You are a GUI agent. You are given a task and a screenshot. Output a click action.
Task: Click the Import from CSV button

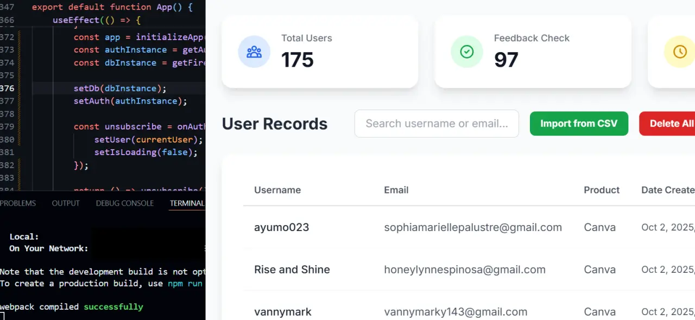pyautogui.click(x=579, y=124)
